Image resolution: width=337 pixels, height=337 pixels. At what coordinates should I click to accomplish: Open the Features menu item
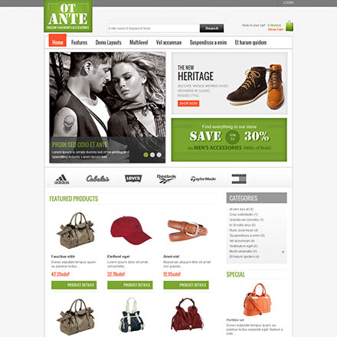tap(79, 42)
